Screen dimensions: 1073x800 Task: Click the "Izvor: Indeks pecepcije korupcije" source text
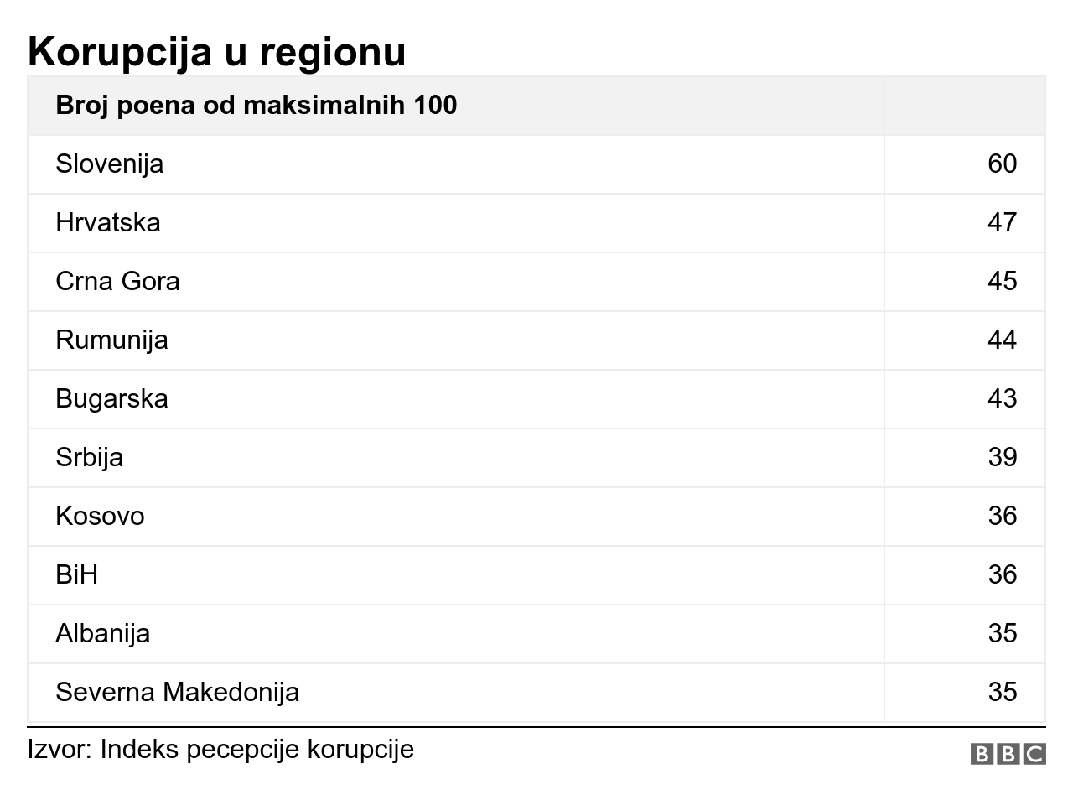[220, 749]
